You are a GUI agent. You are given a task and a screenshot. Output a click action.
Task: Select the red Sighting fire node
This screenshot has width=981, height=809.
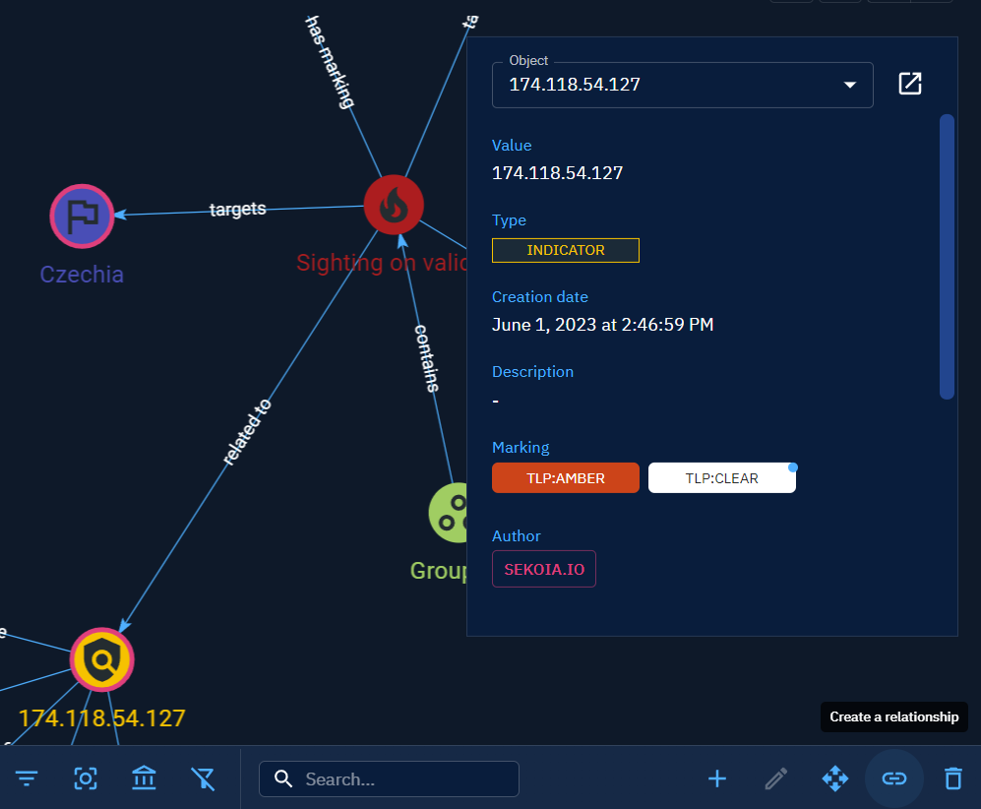click(x=394, y=205)
